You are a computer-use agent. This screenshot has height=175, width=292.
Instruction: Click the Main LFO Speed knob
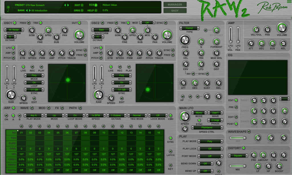coord(185,117)
